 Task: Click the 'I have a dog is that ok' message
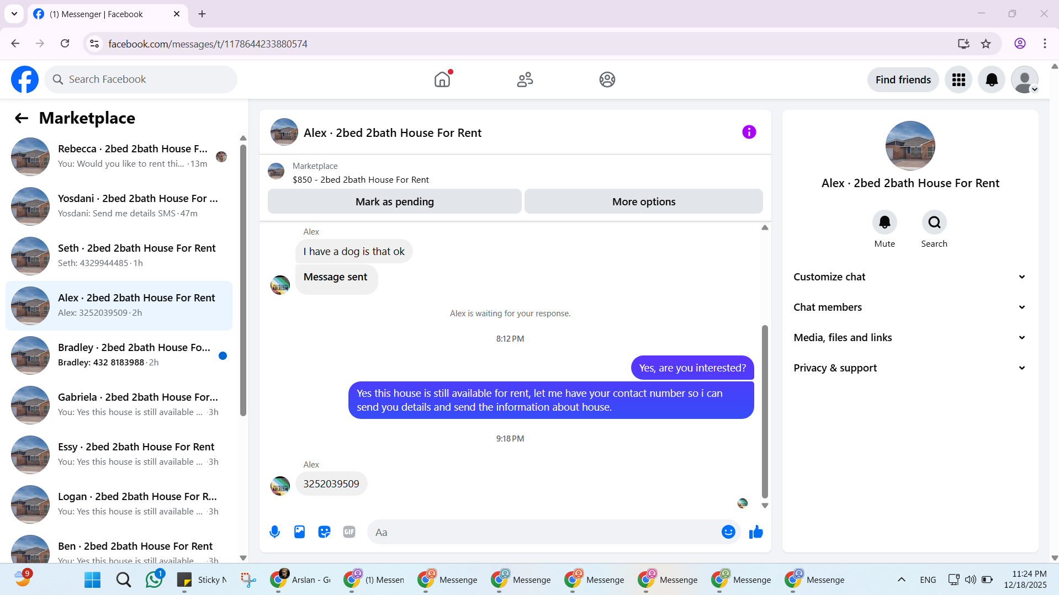click(354, 251)
